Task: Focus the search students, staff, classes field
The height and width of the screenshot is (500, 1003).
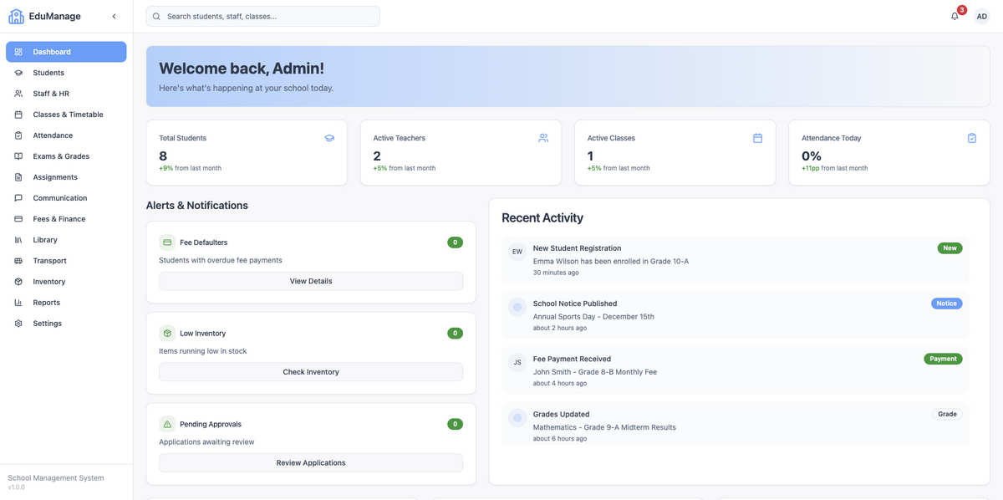Action: (262, 16)
